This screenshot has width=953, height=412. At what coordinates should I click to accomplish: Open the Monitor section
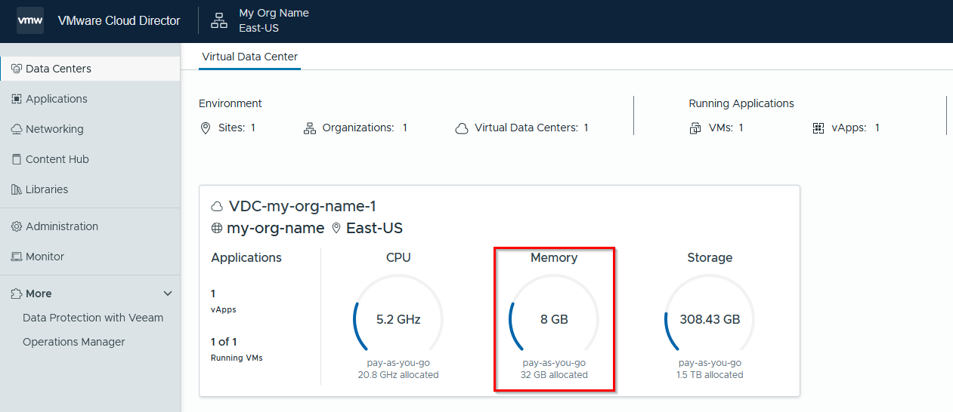click(x=90, y=257)
